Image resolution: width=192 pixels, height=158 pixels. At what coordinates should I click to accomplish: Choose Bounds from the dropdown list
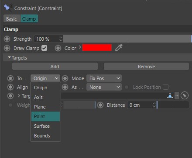tap(45, 136)
